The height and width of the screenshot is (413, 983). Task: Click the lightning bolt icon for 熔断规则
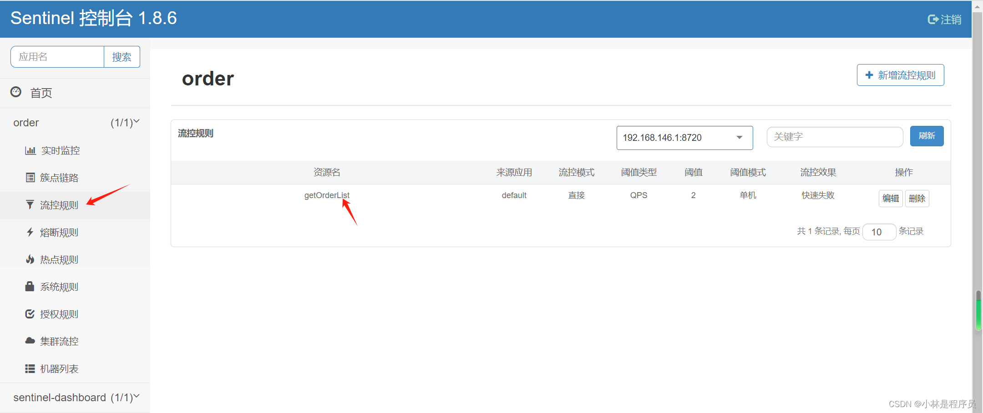[30, 232]
